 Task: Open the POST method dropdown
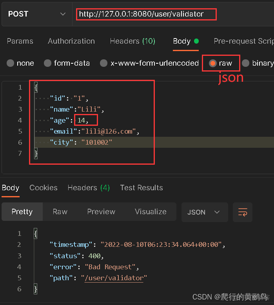tap(36, 14)
